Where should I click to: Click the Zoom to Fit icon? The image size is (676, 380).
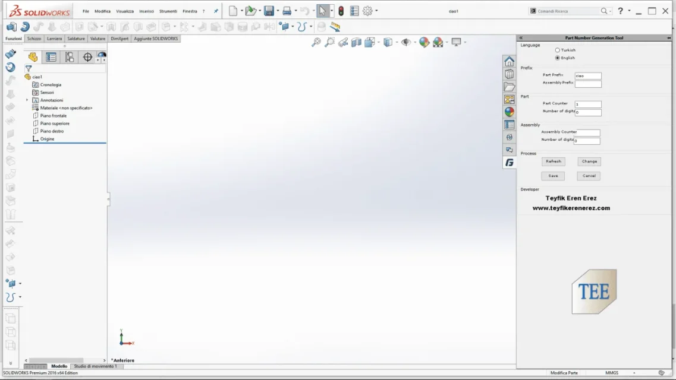(x=316, y=42)
